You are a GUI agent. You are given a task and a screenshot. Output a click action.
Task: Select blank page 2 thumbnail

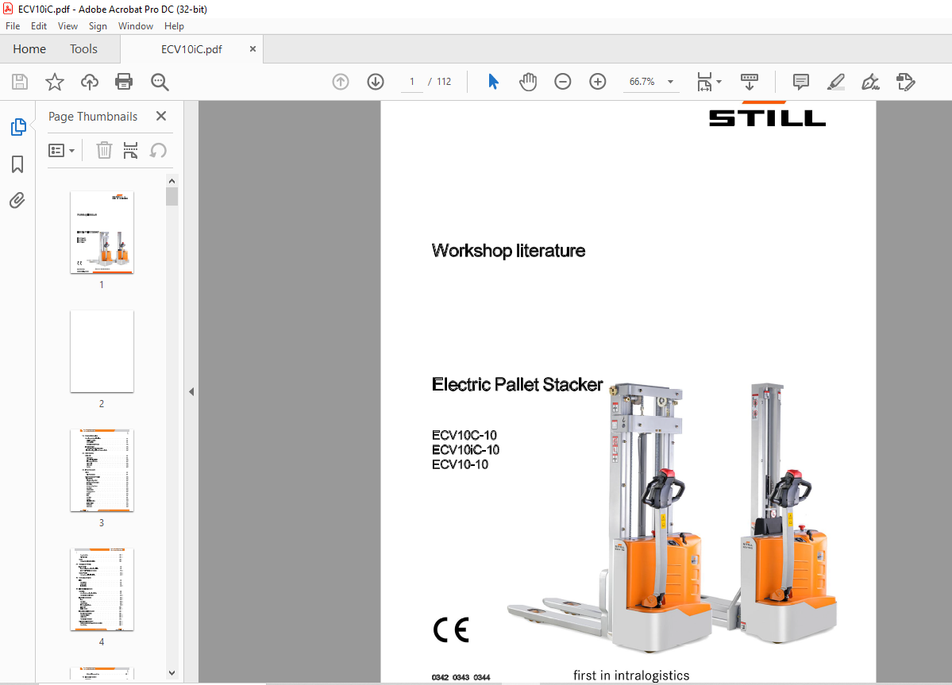[102, 352]
